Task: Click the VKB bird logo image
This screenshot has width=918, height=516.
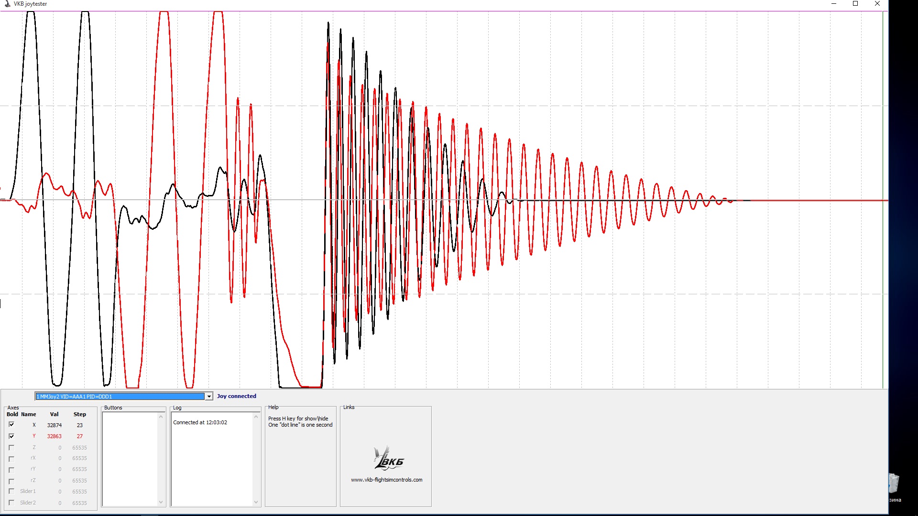Action: tap(388, 459)
